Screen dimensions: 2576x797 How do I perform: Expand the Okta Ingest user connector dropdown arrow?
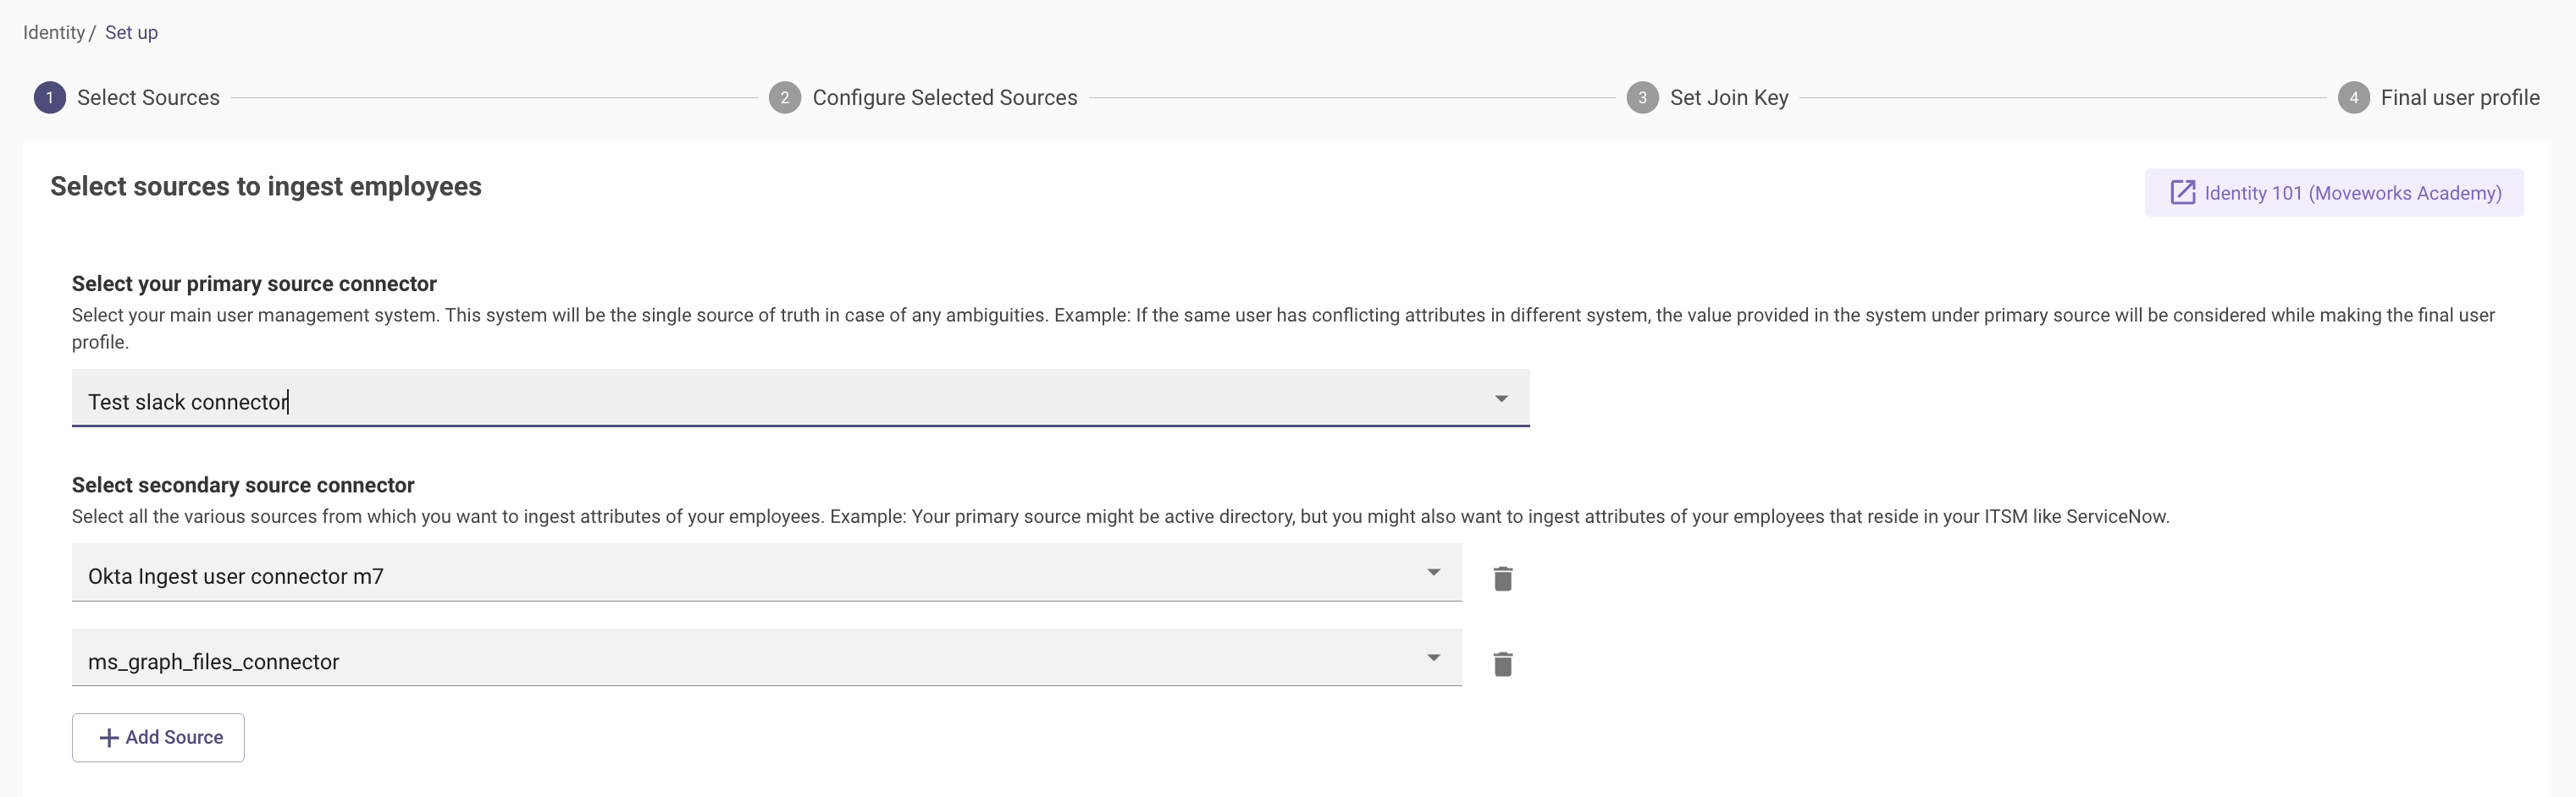1433,572
